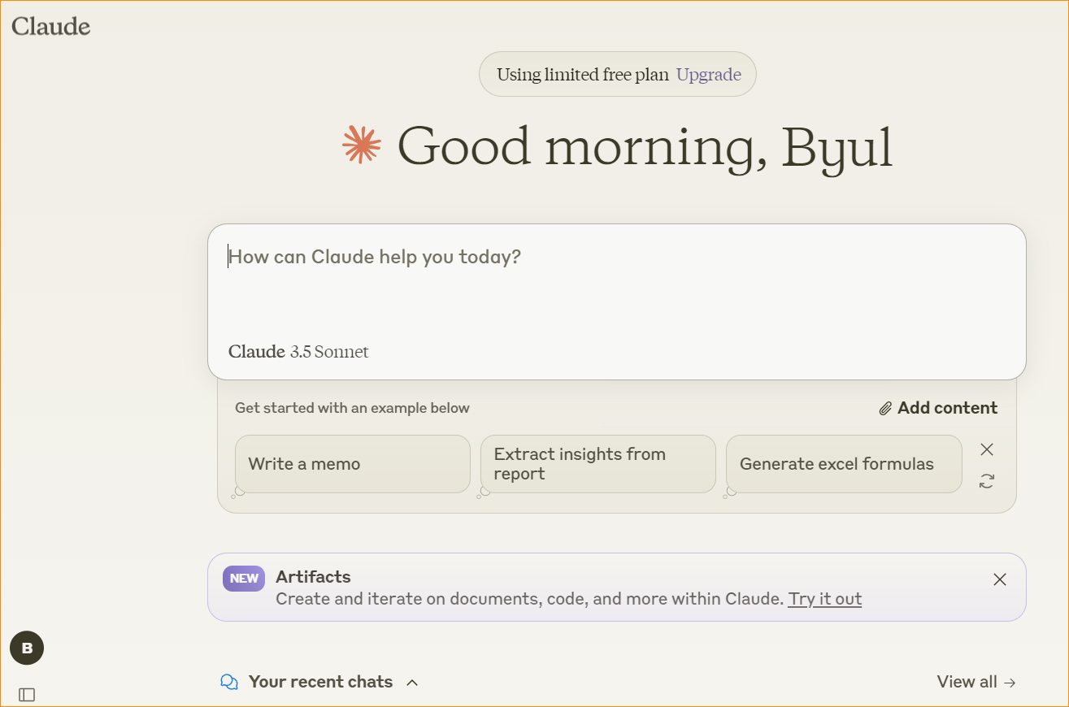The height and width of the screenshot is (707, 1069).
Task: Open the Claude 3.5 Sonnet model selector
Action: tap(298, 352)
